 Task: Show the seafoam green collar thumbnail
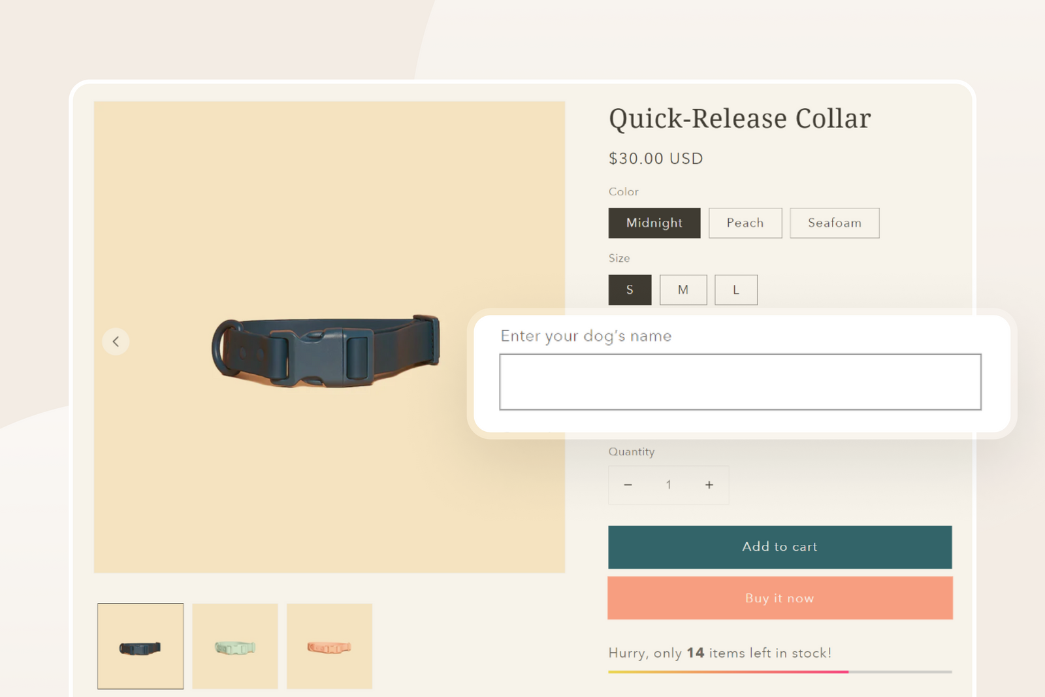pos(235,646)
